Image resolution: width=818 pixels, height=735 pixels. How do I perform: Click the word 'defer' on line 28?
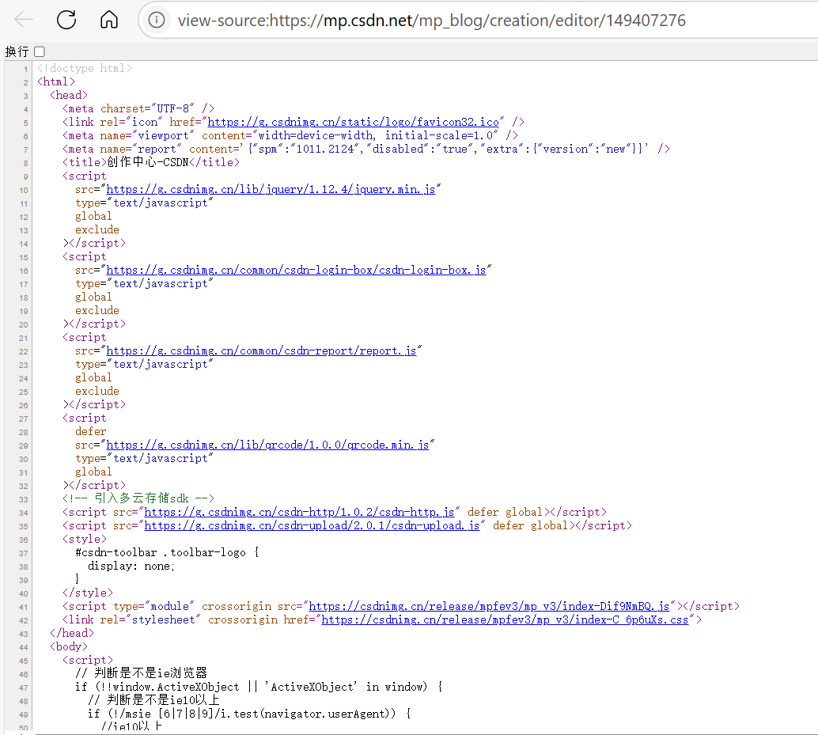coord(91,432)
